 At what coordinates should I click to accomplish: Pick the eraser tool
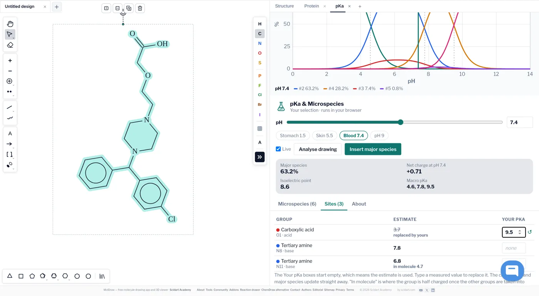10,45
